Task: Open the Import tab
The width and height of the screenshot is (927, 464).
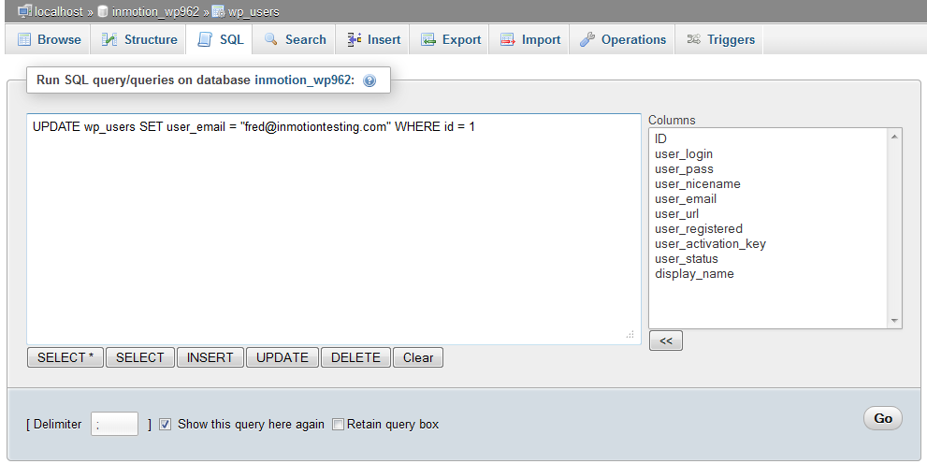Action: pyautogui.click(x=530, y=40)
